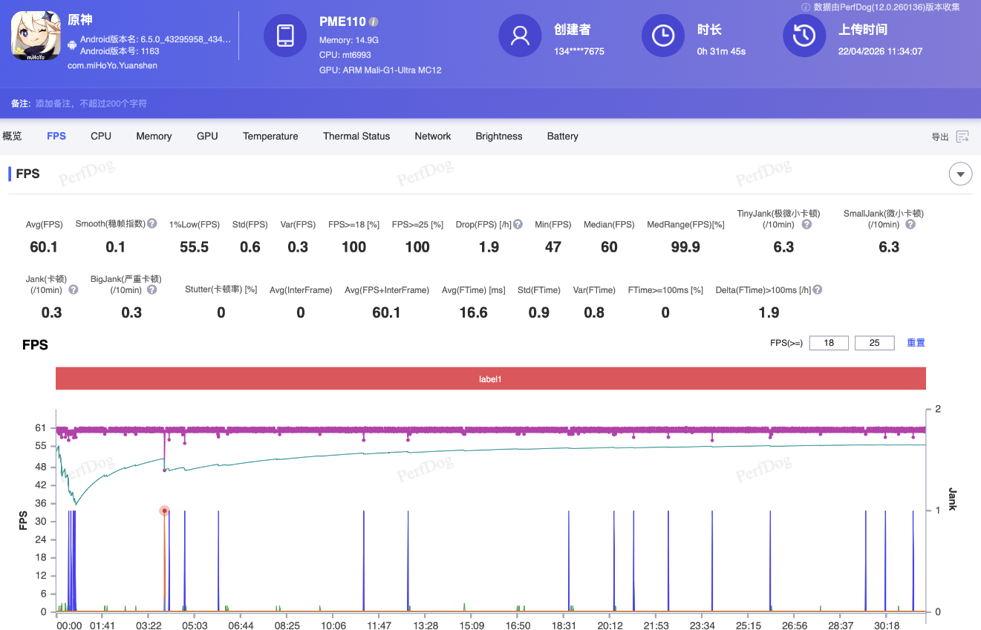This screenshot has height=630, width=981.
Task: Click the FPS threshold field showing 18
Action: click(829, 343)
